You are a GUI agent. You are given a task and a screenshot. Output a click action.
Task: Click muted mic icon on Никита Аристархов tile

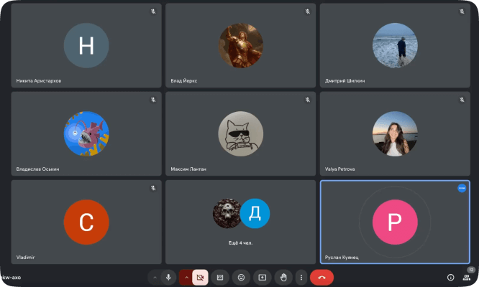click(x=152, y=11)
